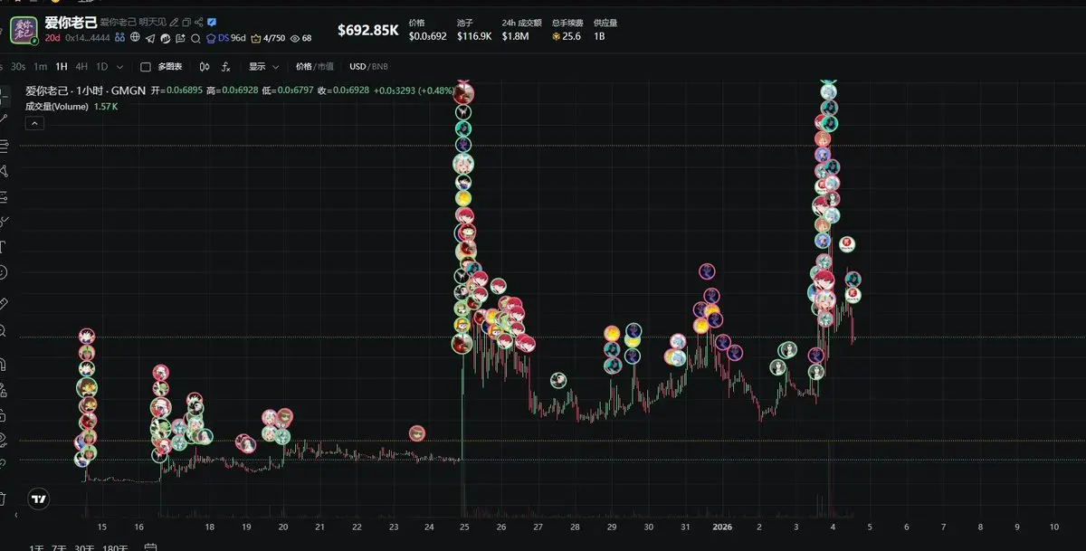This screenshot has height=551, width=1086.
Task: Click the DS 96d badge
Action: point(226,38)
